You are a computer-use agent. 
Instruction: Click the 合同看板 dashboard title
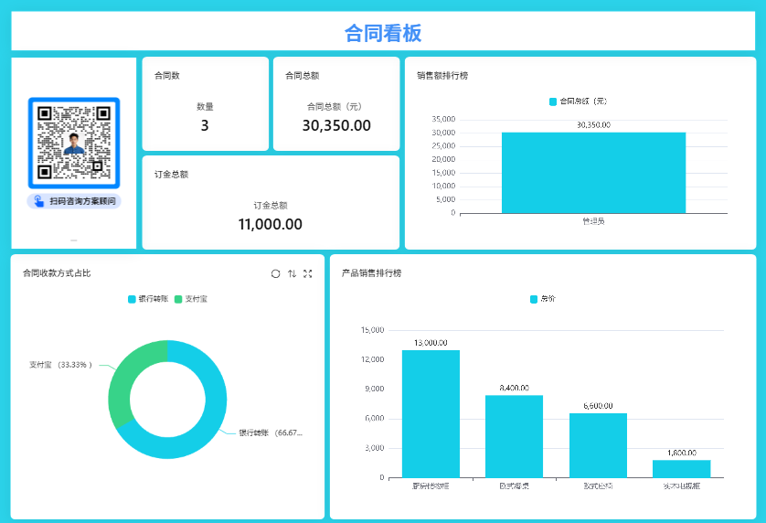383,33
